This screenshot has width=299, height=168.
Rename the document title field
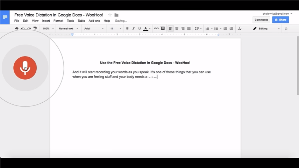[59, 15]
